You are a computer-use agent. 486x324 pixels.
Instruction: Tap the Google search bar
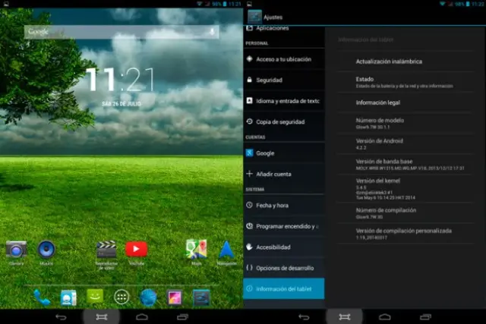pos(114,32)
